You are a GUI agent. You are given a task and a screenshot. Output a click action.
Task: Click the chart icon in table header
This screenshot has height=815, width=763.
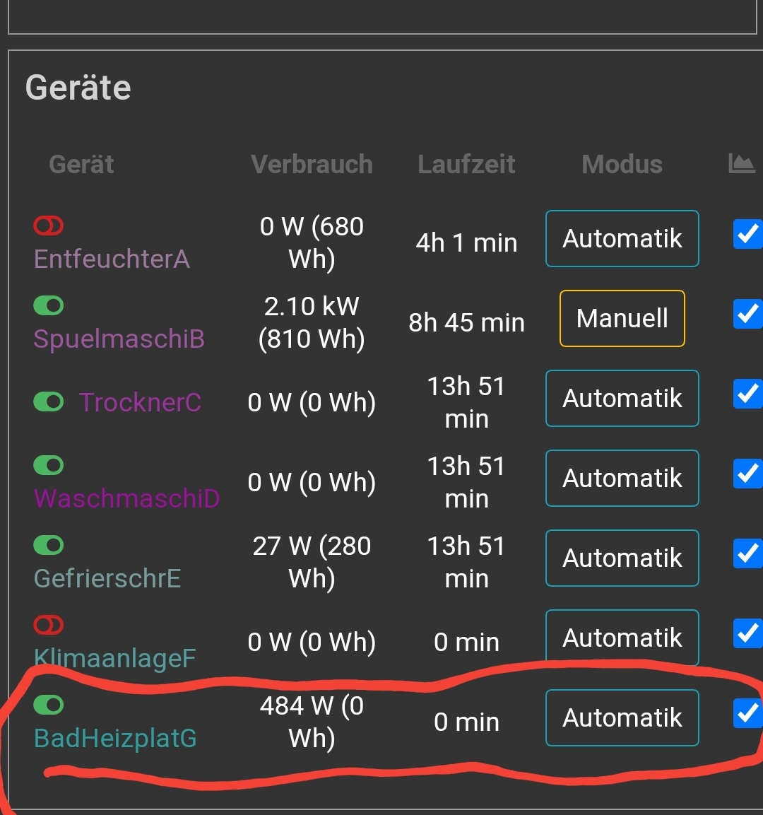741,164
